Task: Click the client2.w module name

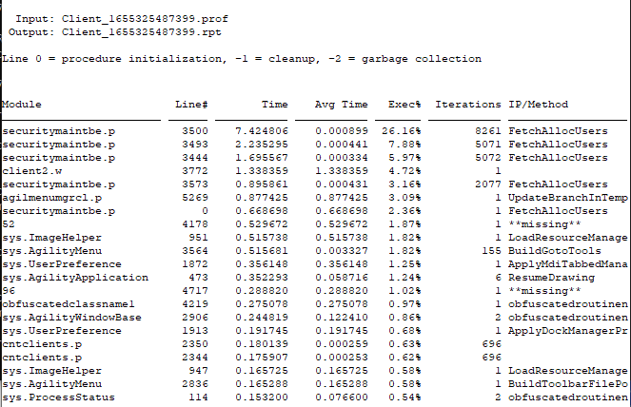Action: click(31, 171)
